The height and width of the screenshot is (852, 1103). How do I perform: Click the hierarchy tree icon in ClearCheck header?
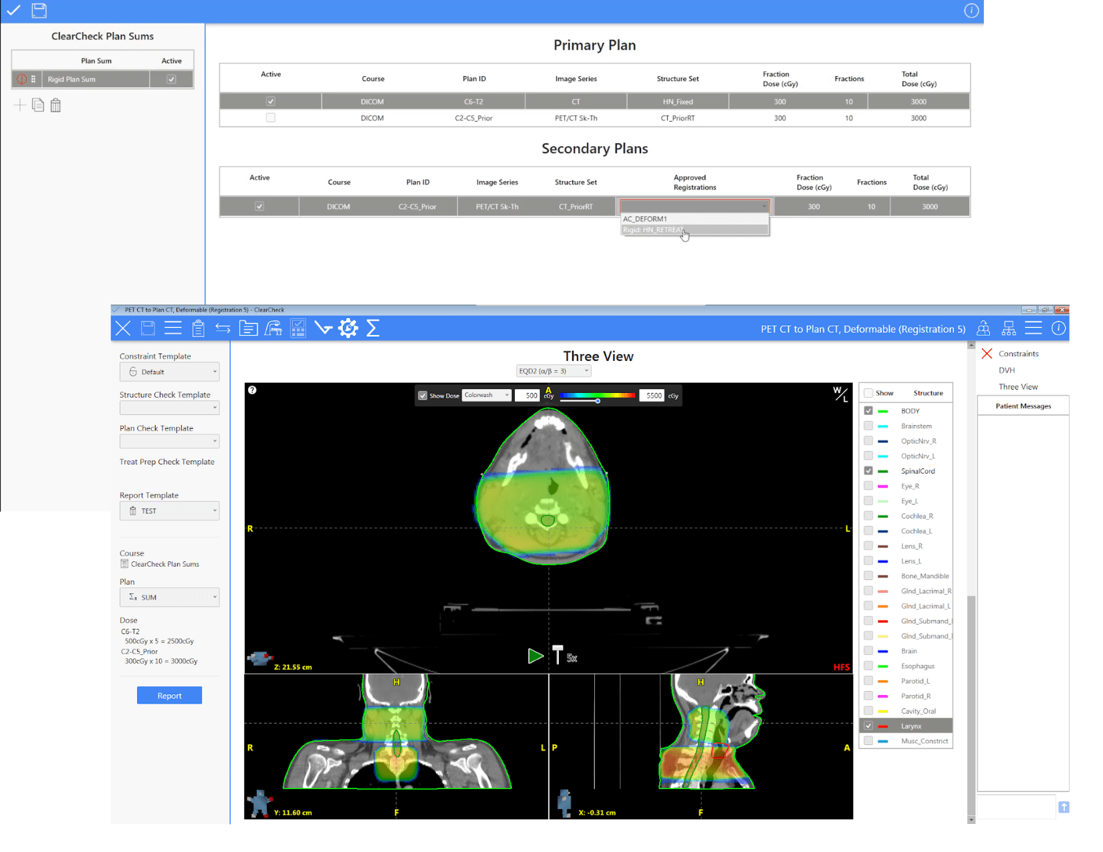tap(1009, 328)
